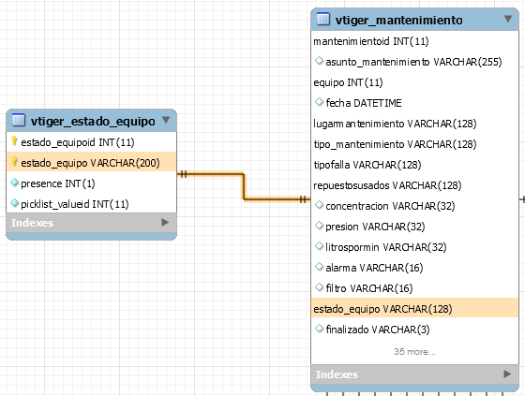Select the repuestosusados VARCHAR(128) column
The image size is (525, 396).
tap(414, 185)
